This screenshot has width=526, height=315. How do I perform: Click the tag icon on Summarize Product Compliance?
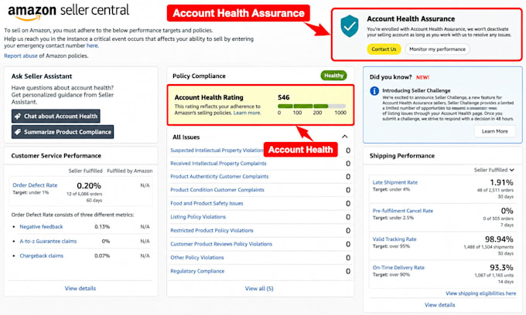18,132
